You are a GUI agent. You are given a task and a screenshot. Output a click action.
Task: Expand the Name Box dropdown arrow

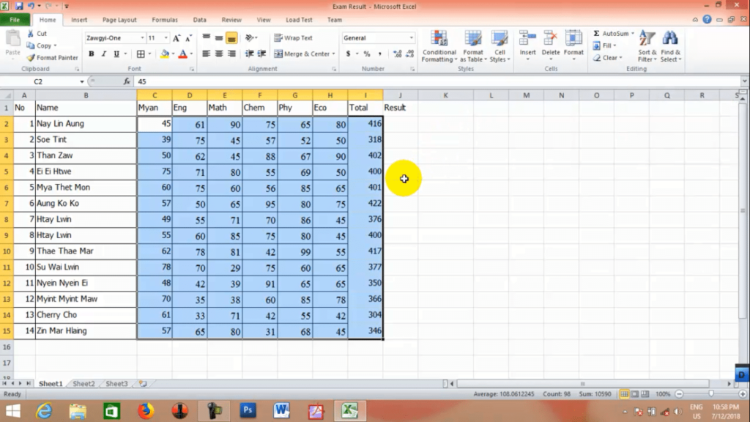(x=82, y=82)
